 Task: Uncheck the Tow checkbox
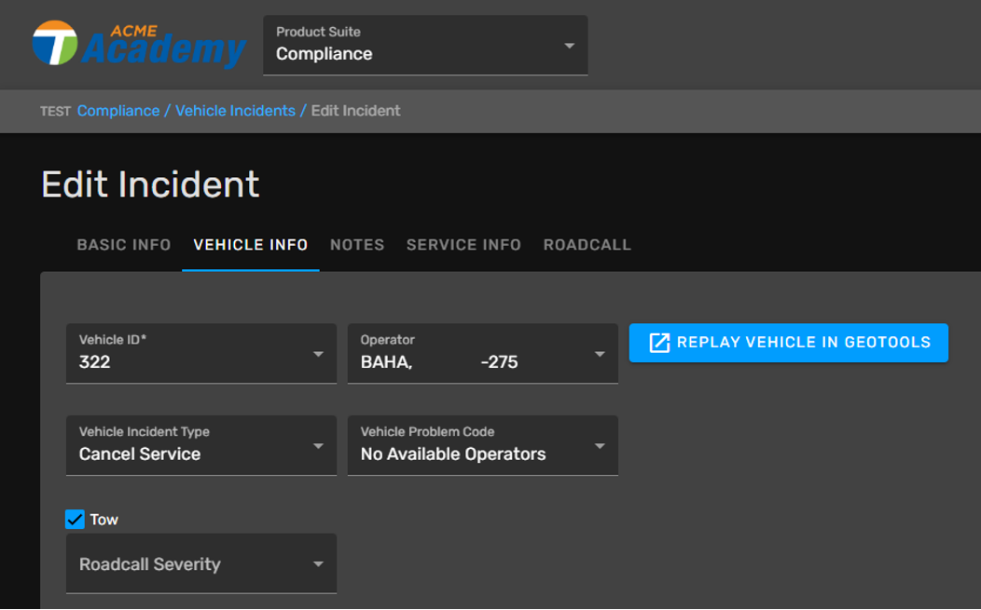pyautogui.click(x=76, y=520)
